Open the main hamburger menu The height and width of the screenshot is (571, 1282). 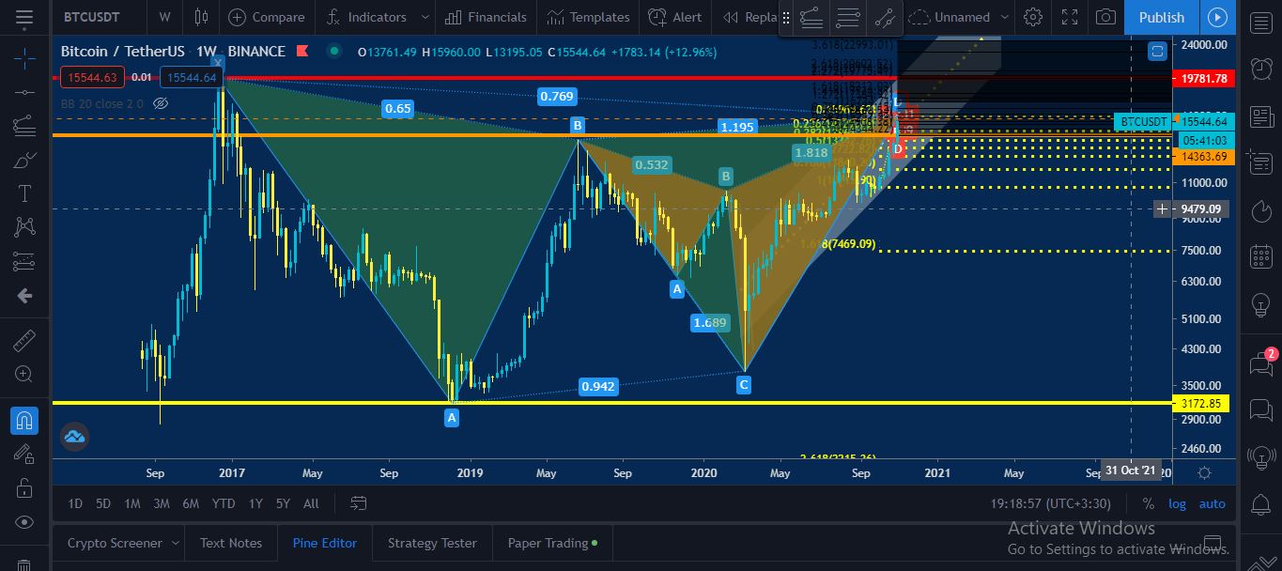point(24,17)
